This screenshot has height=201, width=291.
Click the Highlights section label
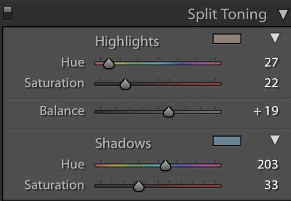point(127,42)
